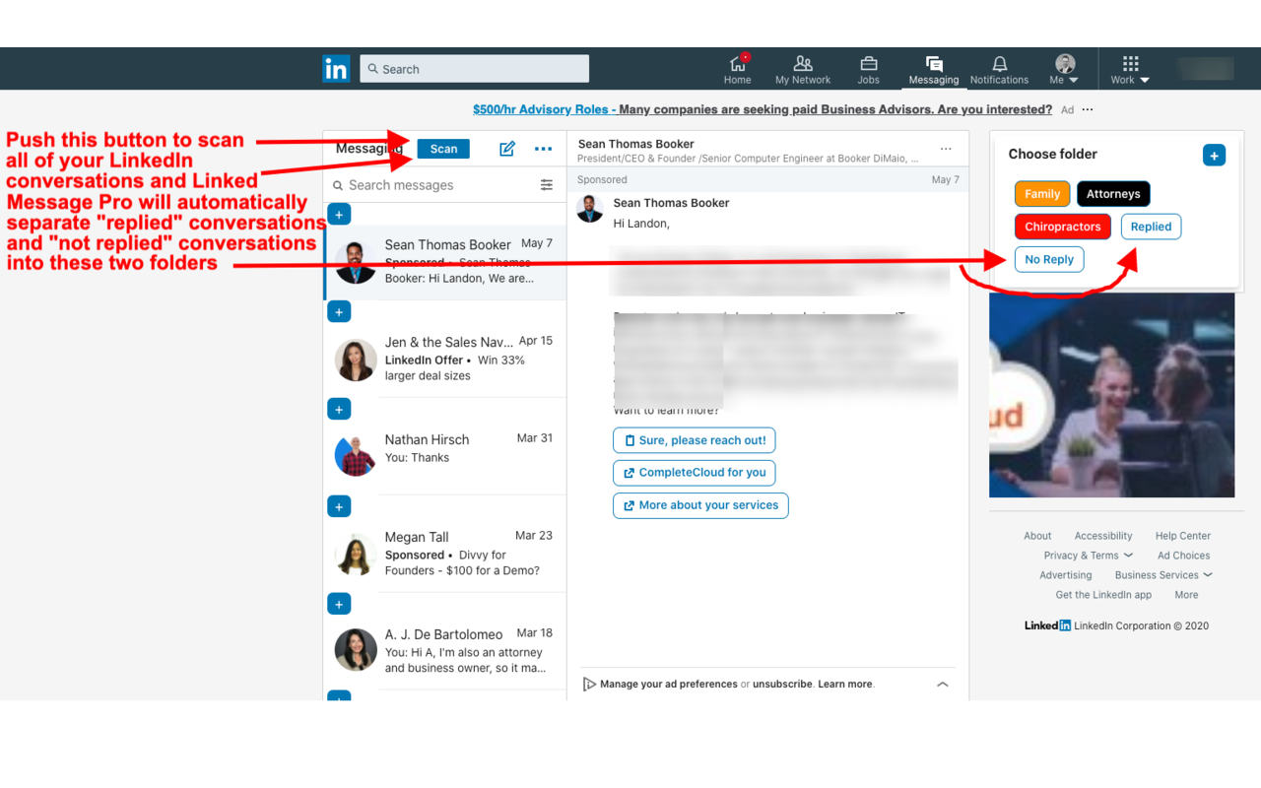
Task: Open Notifications bell
Action: pyautogui.click(x=999, y=69)
